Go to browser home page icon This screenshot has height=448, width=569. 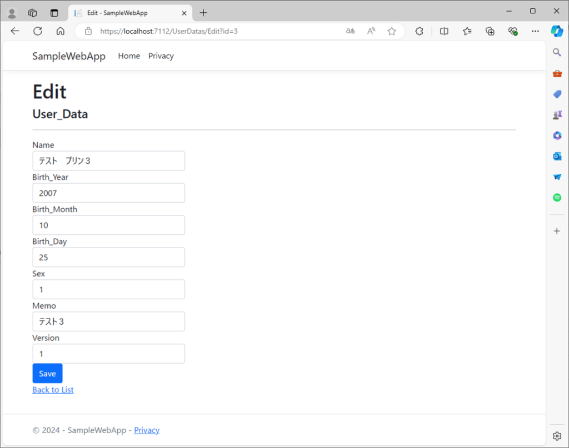(61, 31)
